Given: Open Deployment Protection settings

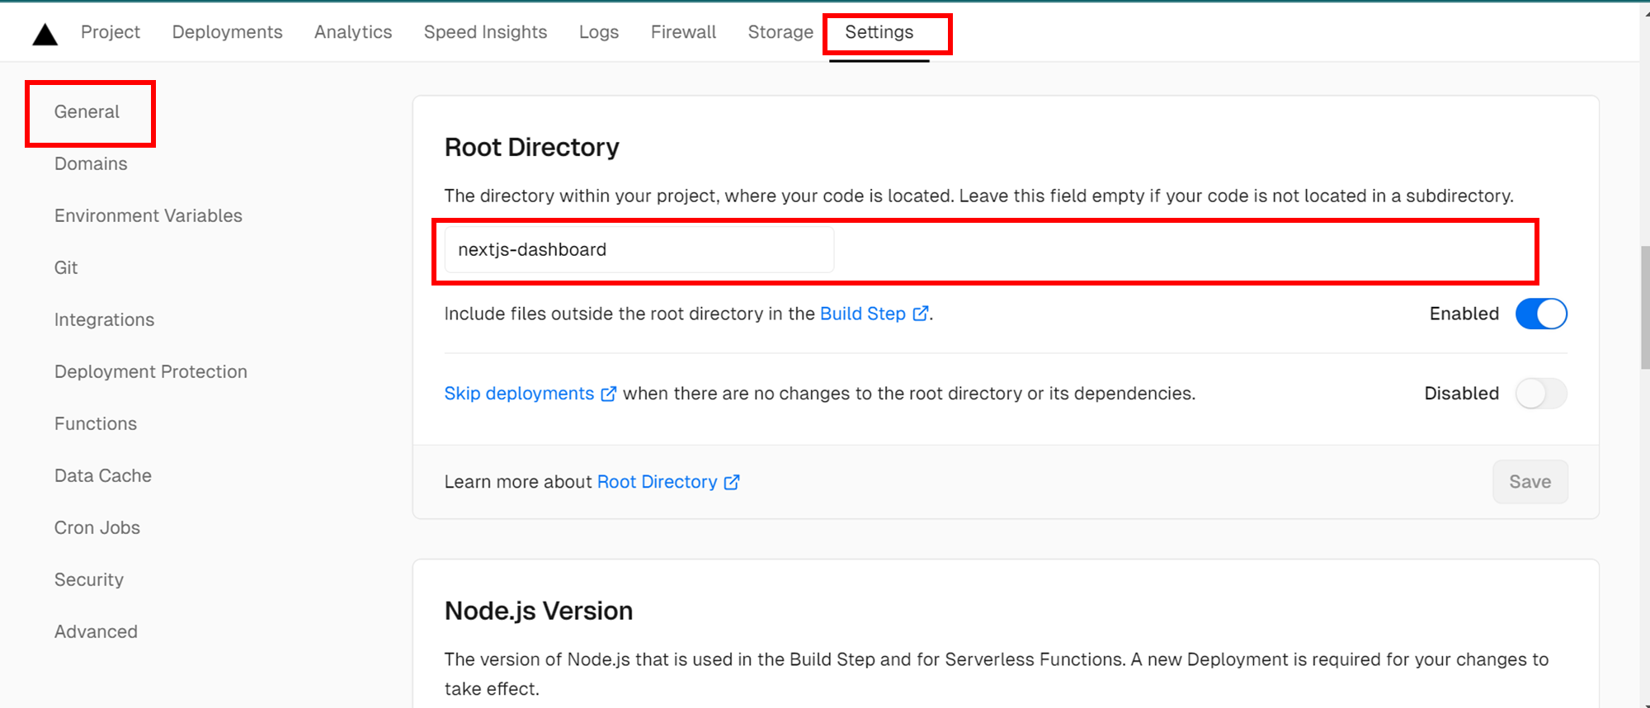Looking at the screenshot, I should click(x=151, y=371).
